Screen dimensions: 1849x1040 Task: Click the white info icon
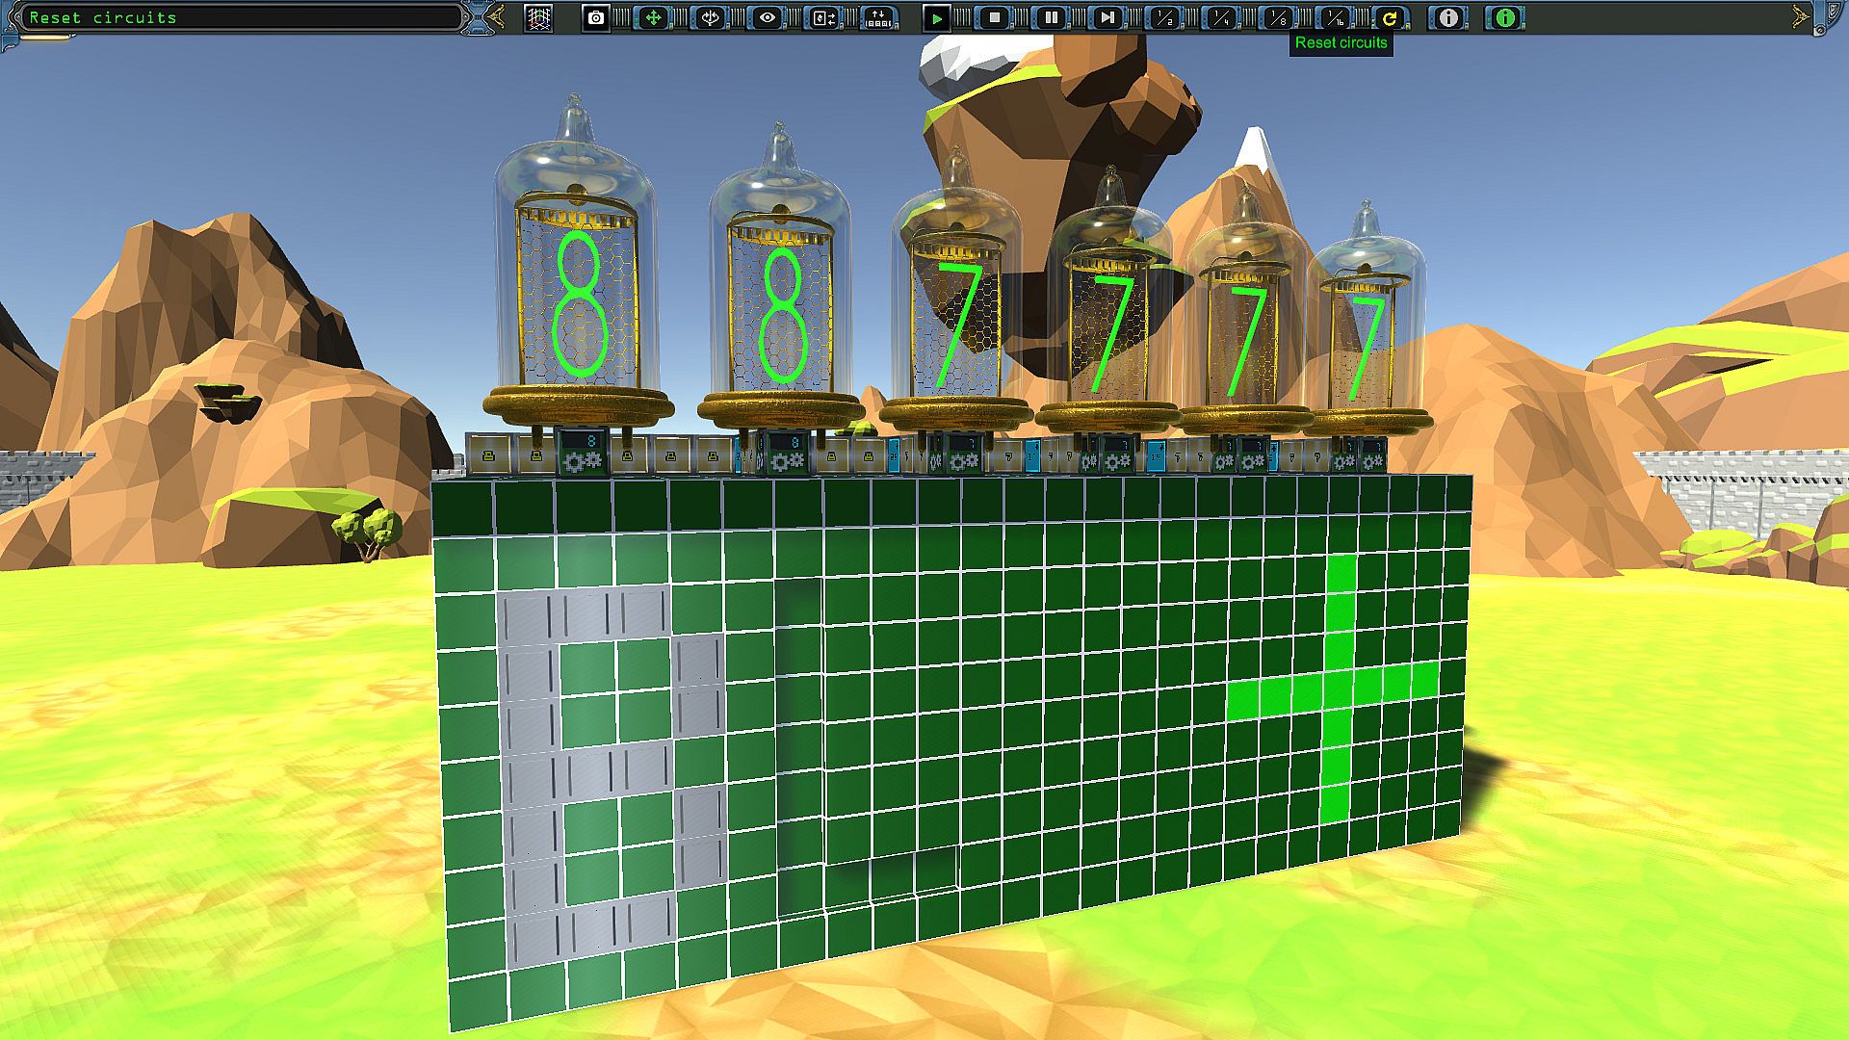click(x=1448, y=17)
